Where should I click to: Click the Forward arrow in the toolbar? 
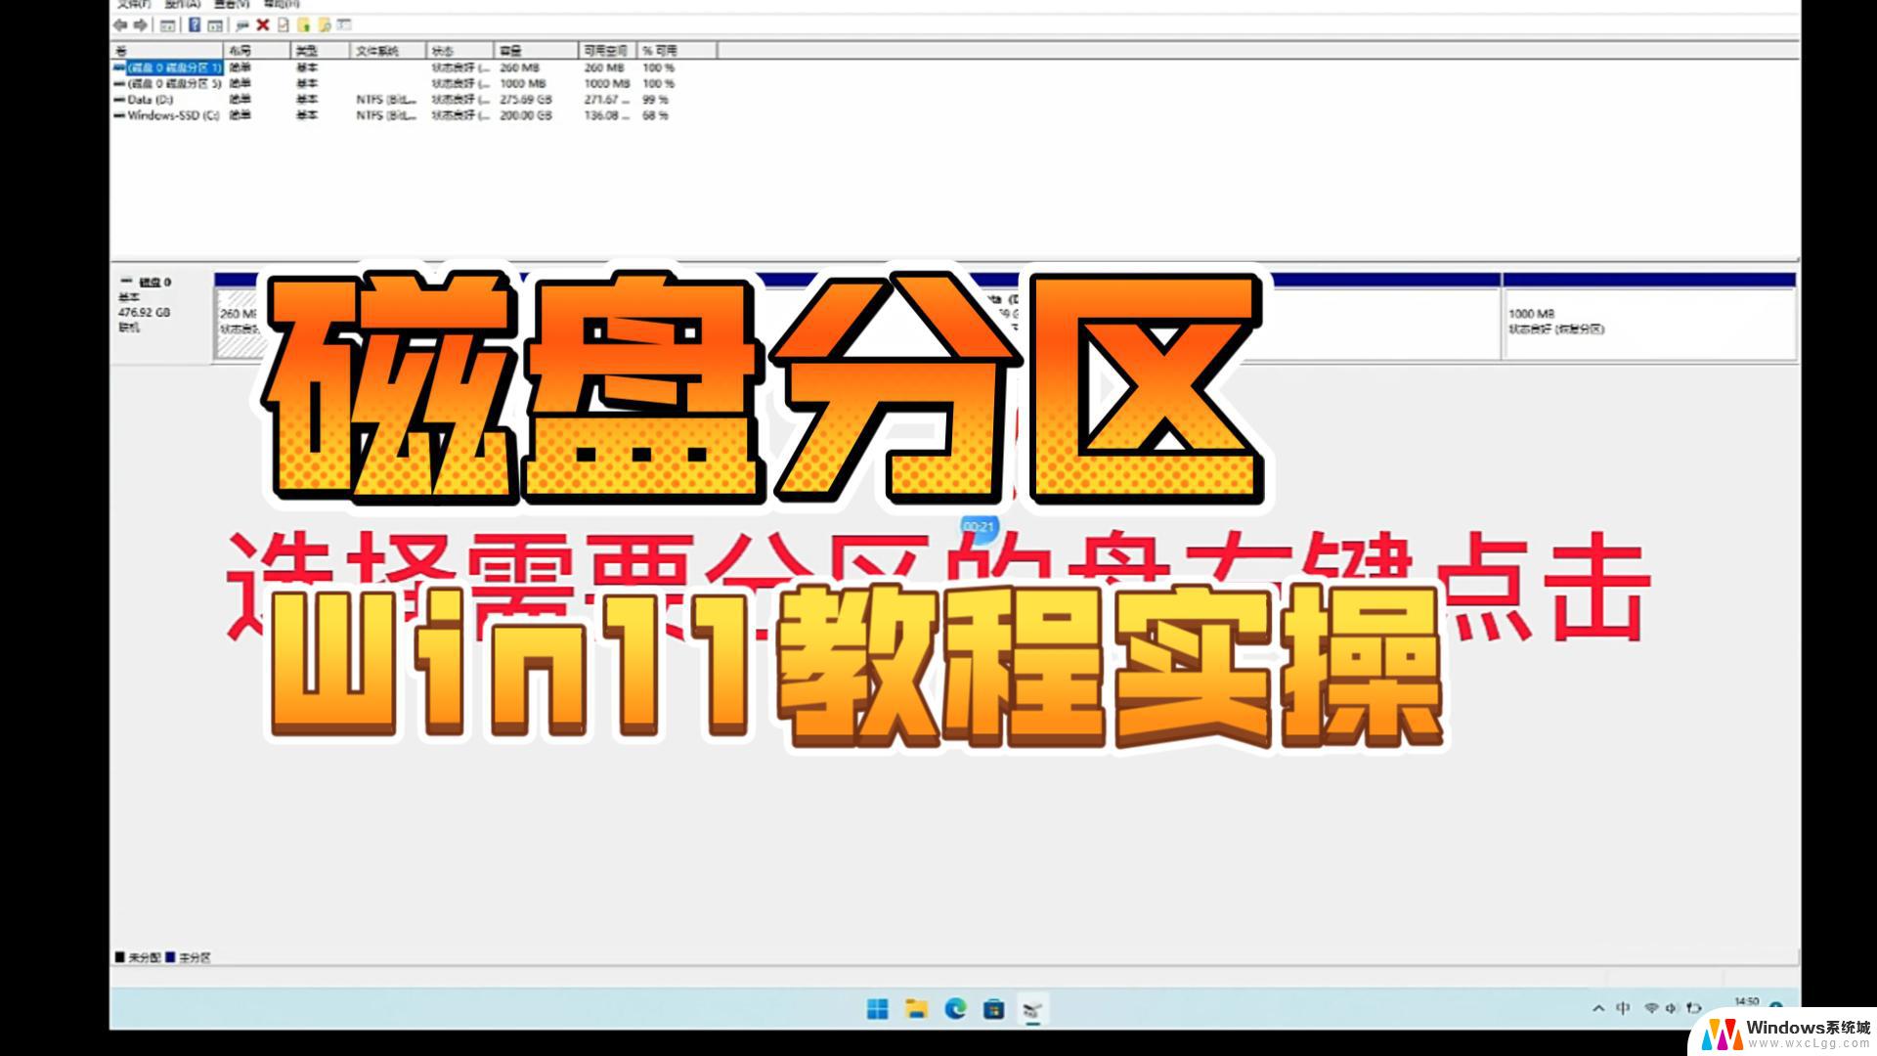[141, 25]
